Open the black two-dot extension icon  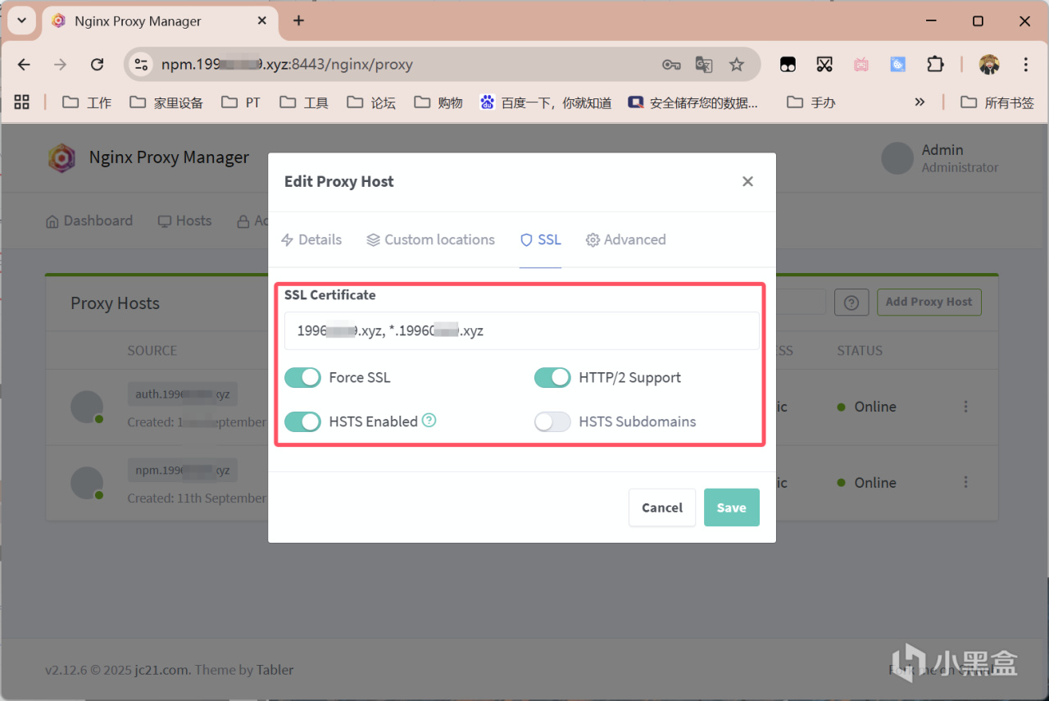click(x=788, y=65)
